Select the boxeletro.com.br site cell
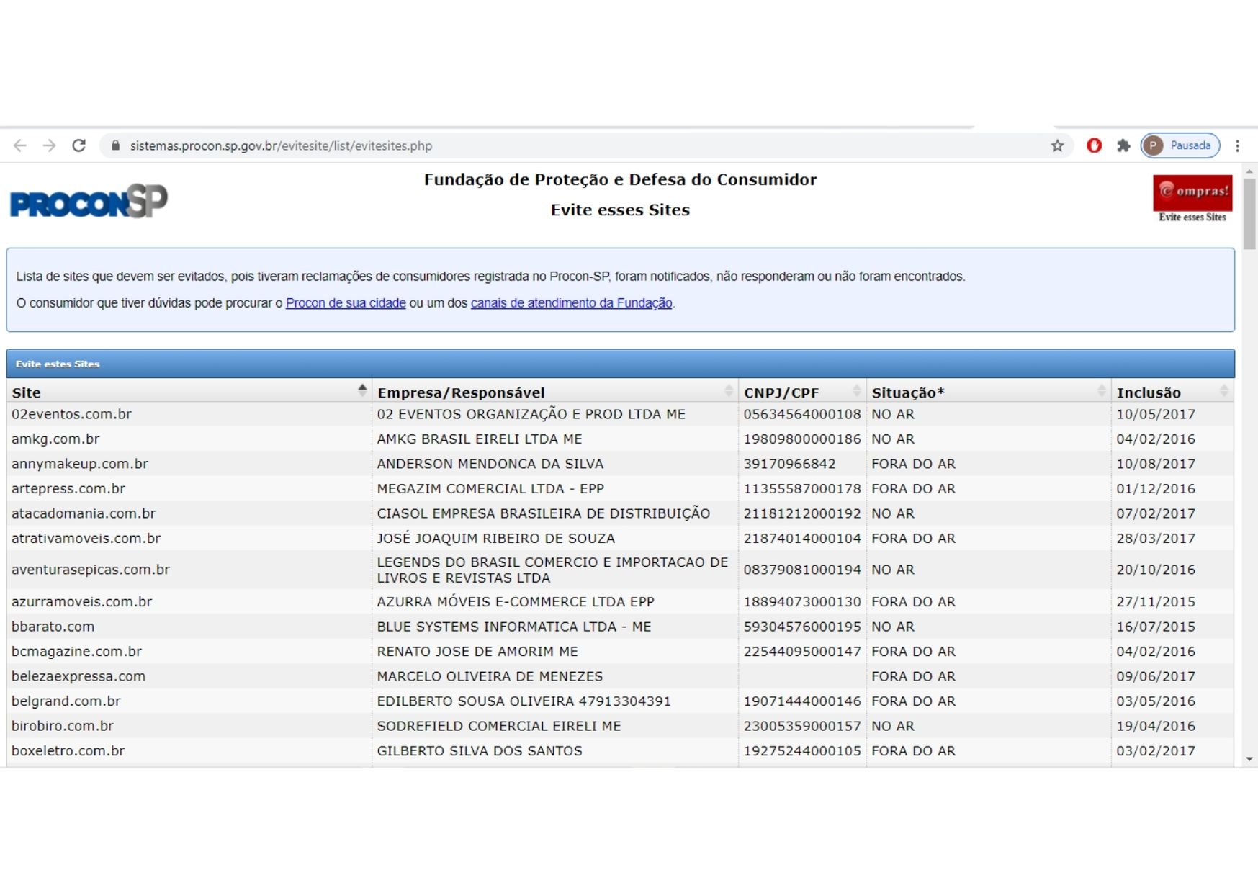1258x893 pixels. coord(189,750)
